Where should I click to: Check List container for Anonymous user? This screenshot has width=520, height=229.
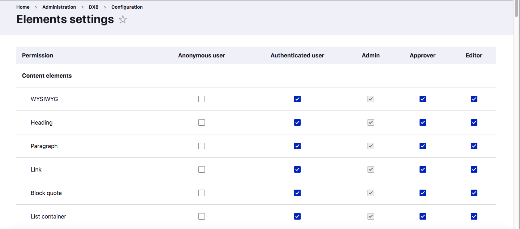tap(202, 216)
